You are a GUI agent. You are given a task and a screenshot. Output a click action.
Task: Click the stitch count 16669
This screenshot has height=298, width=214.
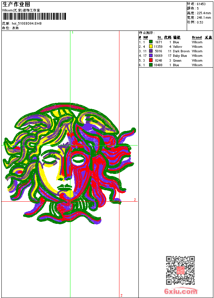click(158, 56)
